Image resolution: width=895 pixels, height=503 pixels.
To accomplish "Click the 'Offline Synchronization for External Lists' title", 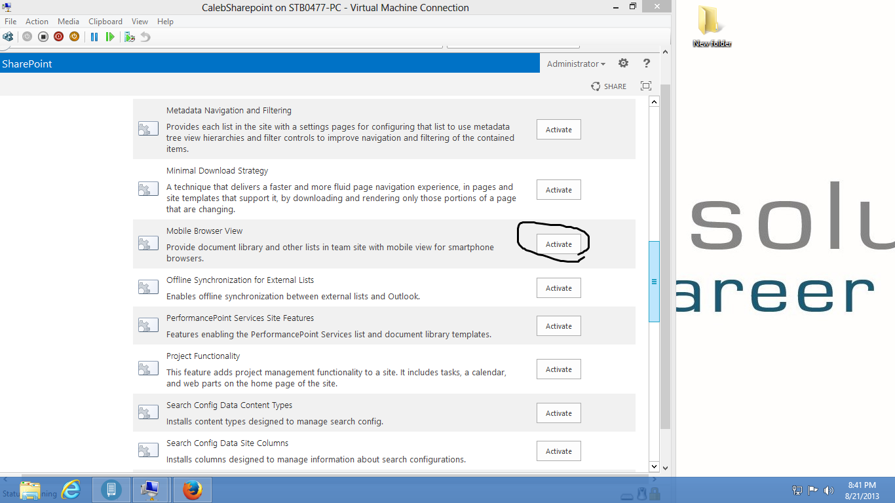I will (240, 280).
